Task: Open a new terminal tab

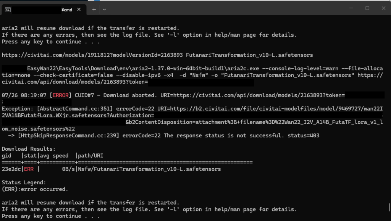Action: coord(94,10)
